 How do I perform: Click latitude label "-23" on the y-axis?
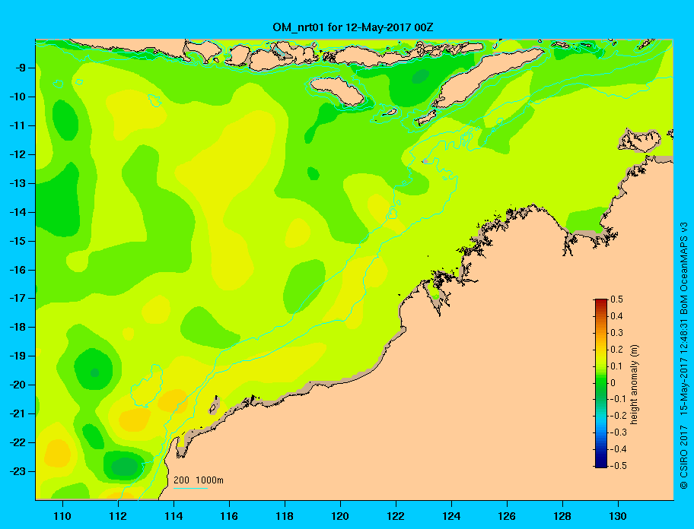click(x=17, y=471)
